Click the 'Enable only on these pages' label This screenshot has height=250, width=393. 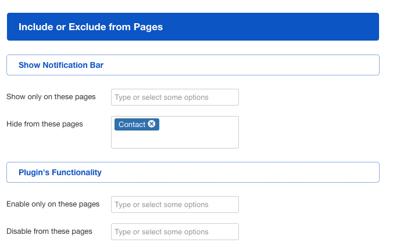pyautogui.click(x=52, y=204)
